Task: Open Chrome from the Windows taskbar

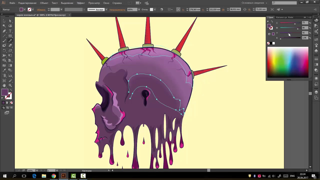Action: 53,176
